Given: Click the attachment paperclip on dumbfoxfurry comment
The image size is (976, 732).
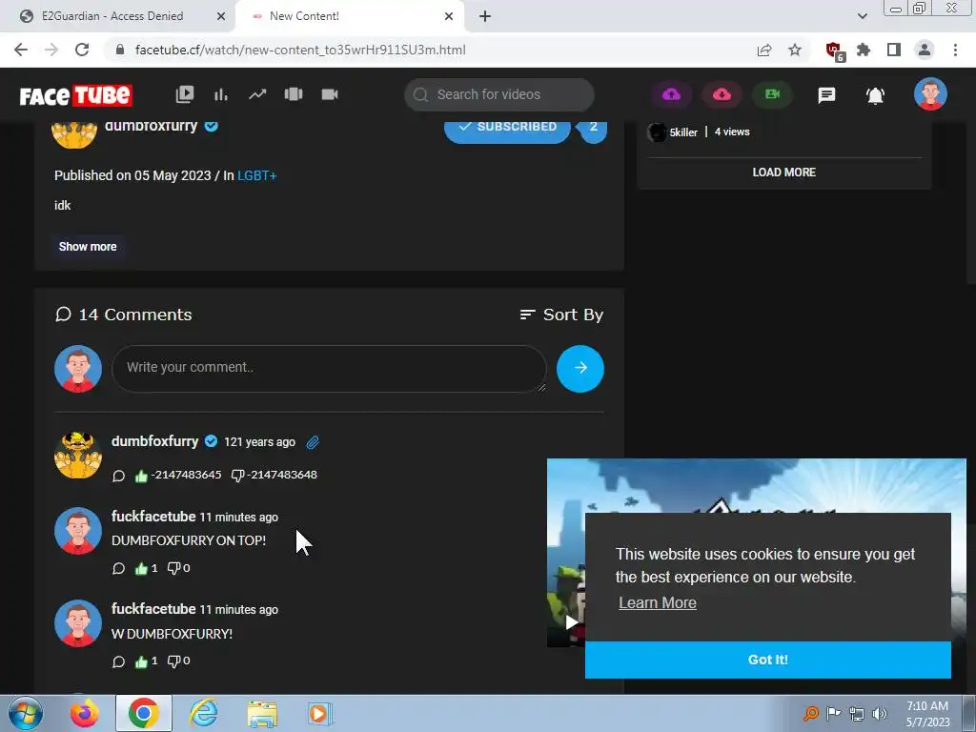Looking at the screenshot, I should 313,442.
